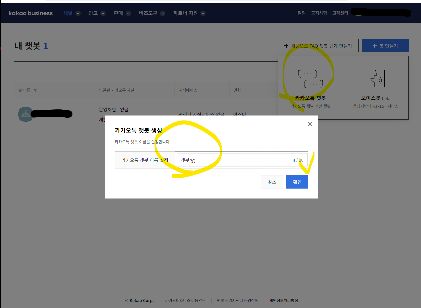Click the kakao business logo
The image size is (421, 308).
click(x=31, y=13)
